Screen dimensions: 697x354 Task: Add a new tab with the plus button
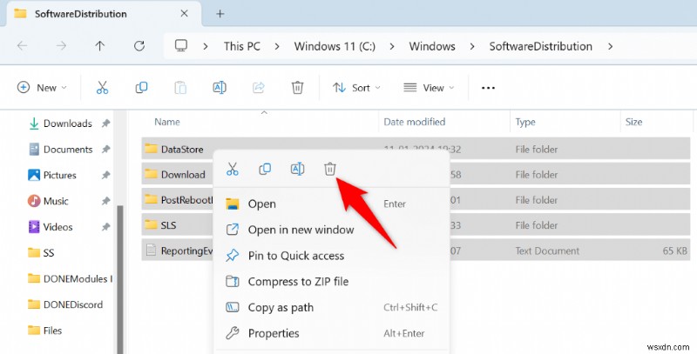coord(220,14)
